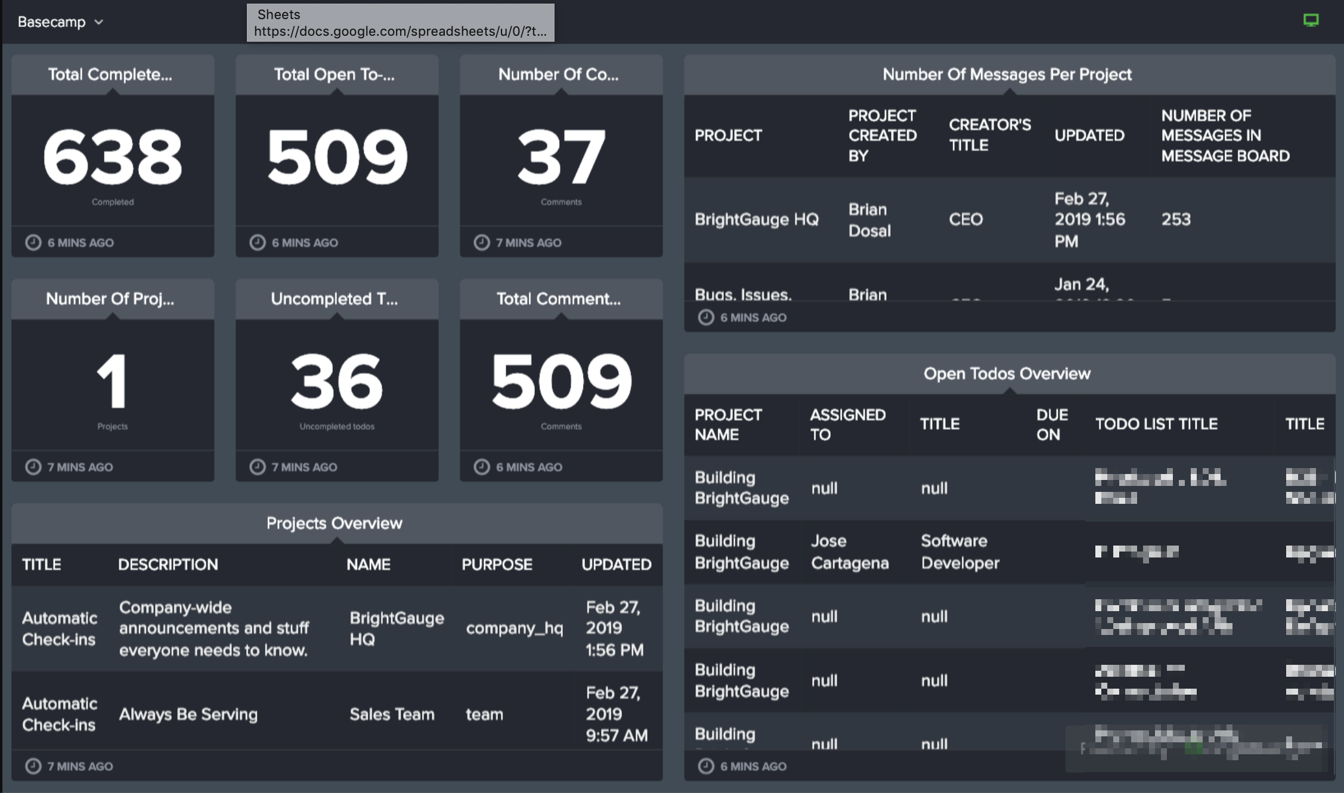The image size is (1344, 793).
Task: Click clock icon on Total Completed card
Action: (x=33, y=242)
